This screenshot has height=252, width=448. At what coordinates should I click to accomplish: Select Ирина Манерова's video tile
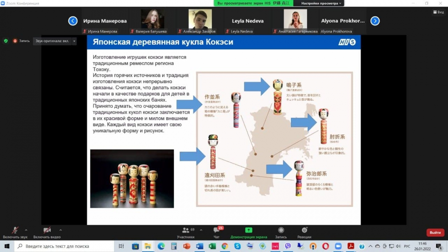(x=105, y=21)
